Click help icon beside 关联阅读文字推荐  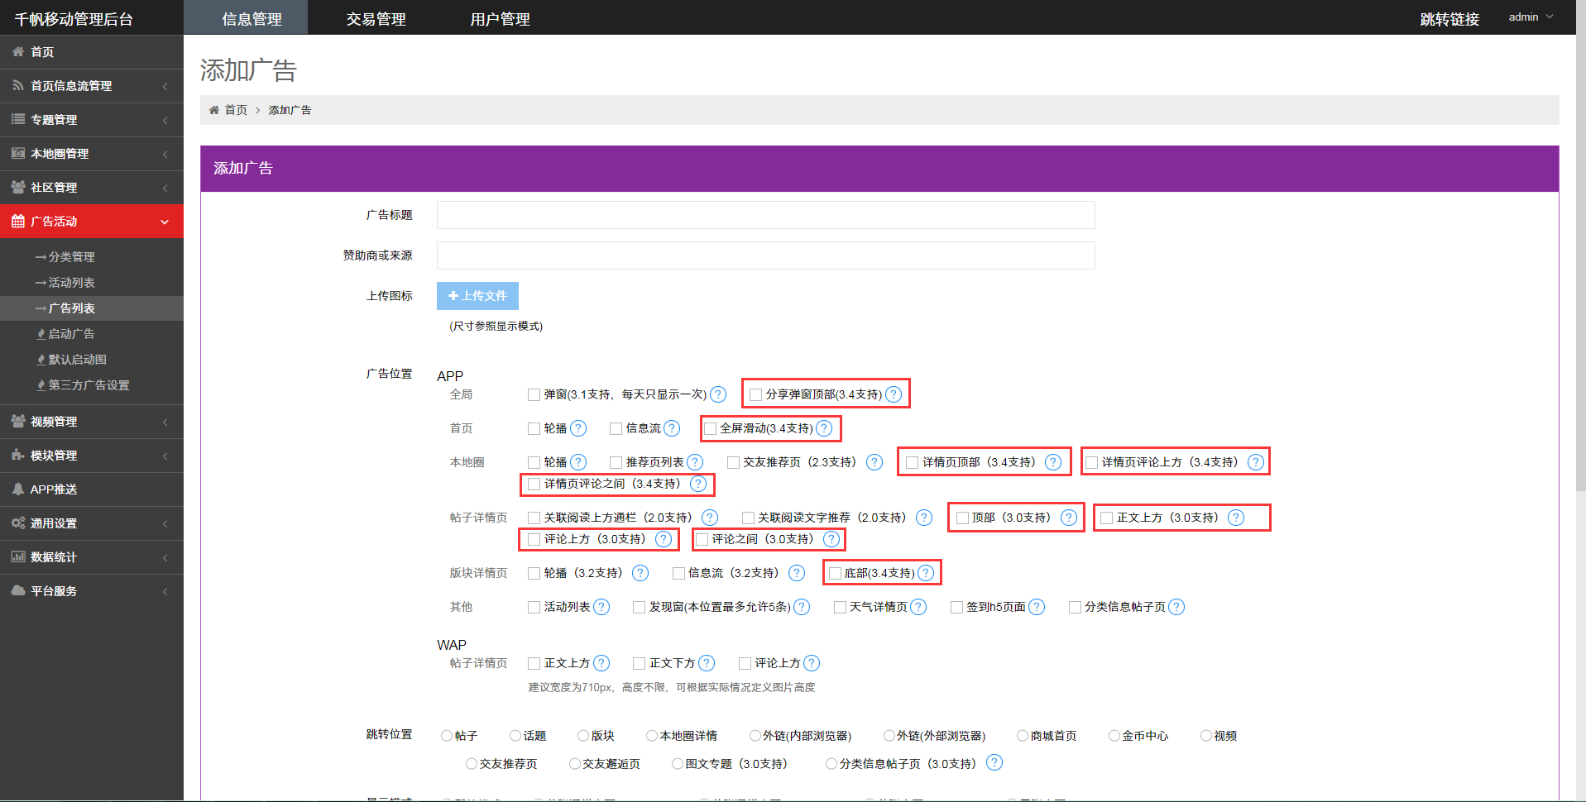click(x=924, y=518)
